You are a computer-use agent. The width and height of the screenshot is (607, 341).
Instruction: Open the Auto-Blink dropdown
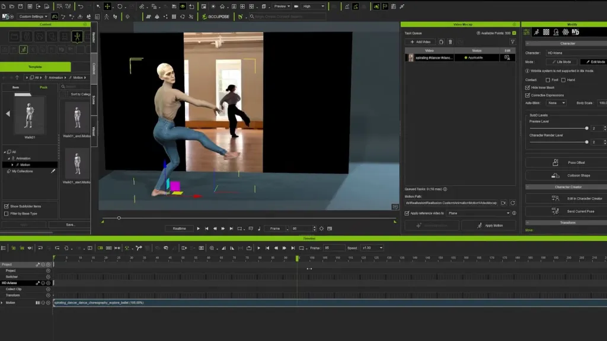556,103
